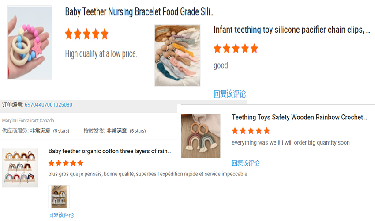Open 'Teething Toys Safety Wooden Rainbow Crochet' title

(x=300, y=117)
